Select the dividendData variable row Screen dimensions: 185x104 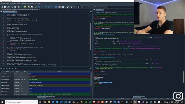click(46, 80)
